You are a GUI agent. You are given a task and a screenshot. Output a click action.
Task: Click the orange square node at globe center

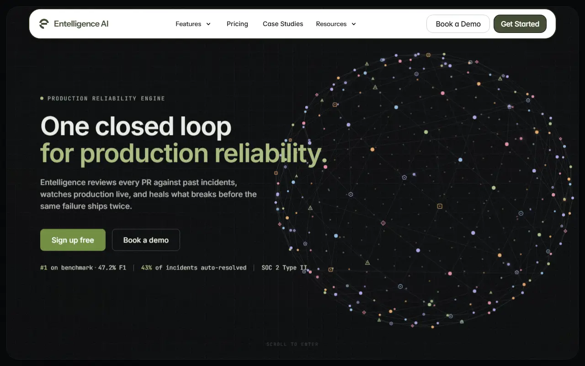[x=440, y=206]
